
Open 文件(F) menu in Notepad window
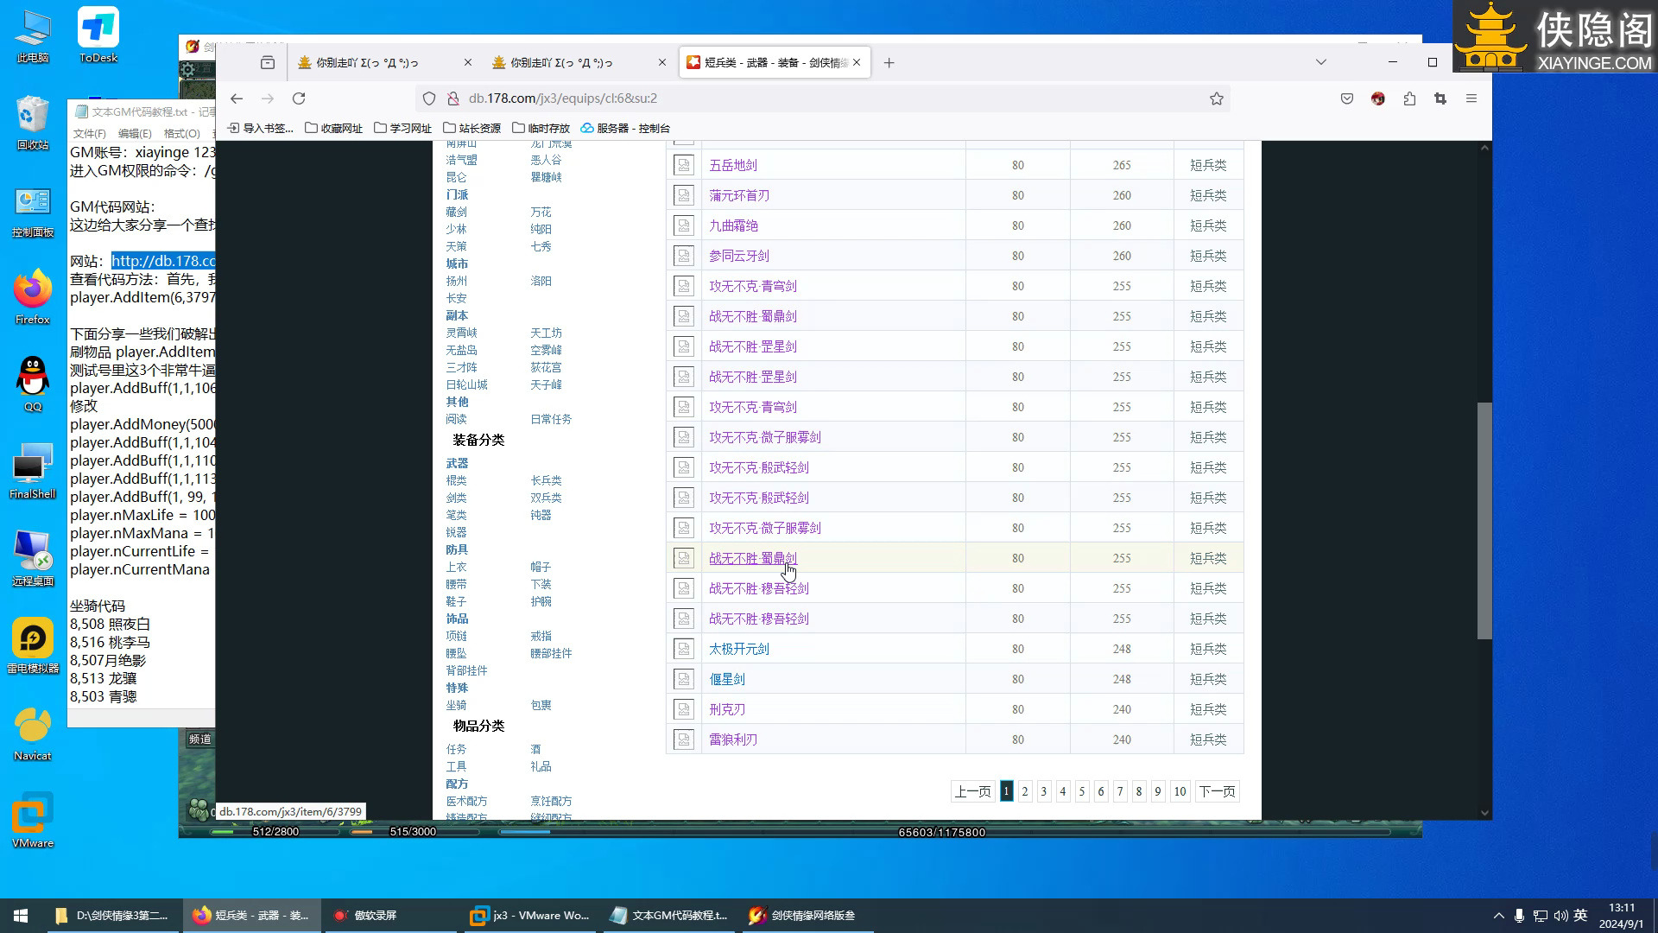pyautogui.click(x=90, y=134)
